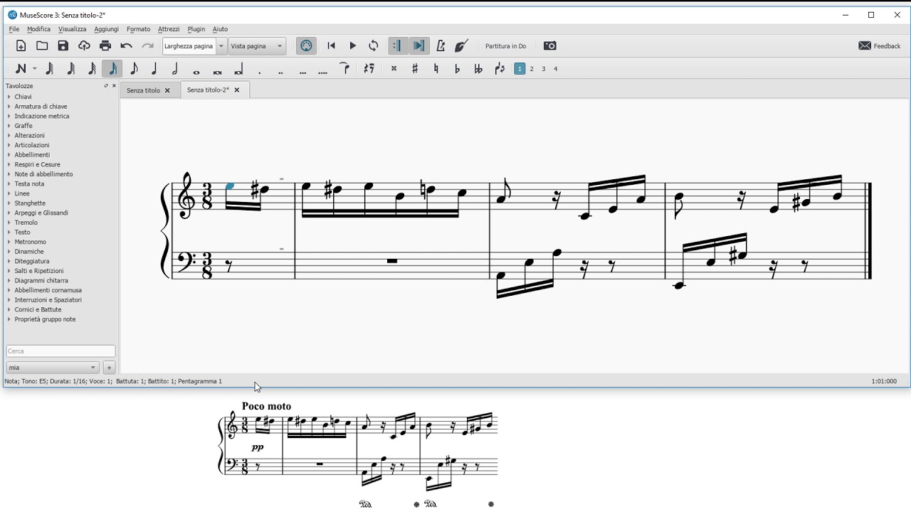
Task: Open the File menu
Action: coord(14,29)
